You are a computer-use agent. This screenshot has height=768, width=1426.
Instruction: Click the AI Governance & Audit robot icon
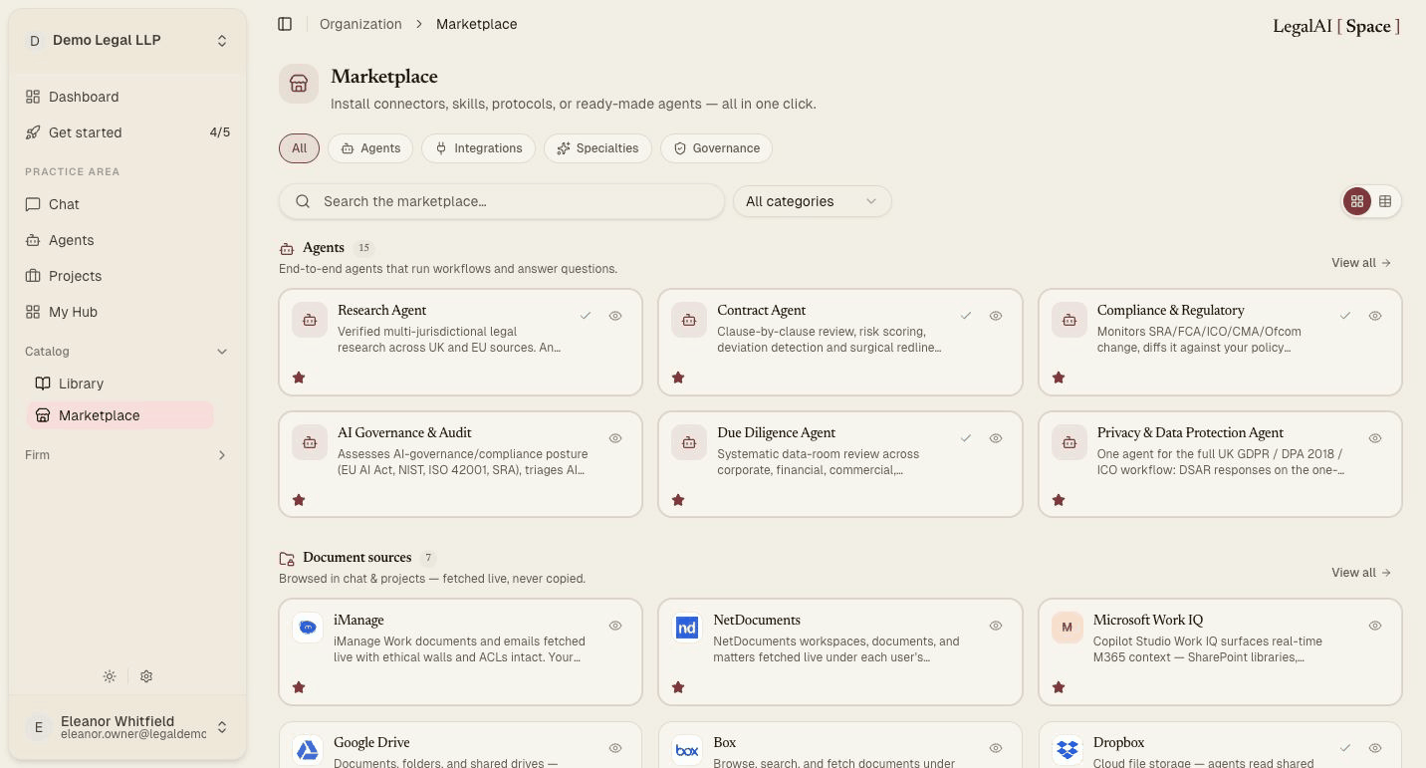point(310,443)
